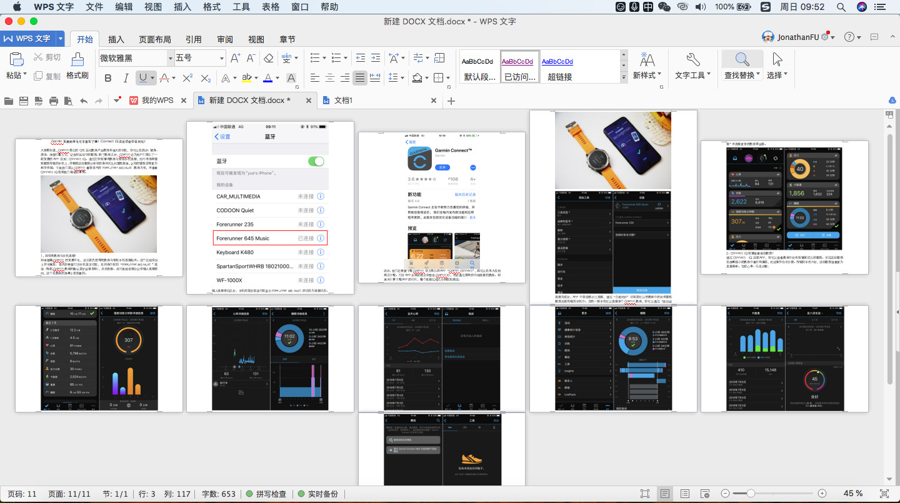900x503 pixels.
Task: Click Find and Replace (查找替换) magnifier
Action: click(742, 60)
